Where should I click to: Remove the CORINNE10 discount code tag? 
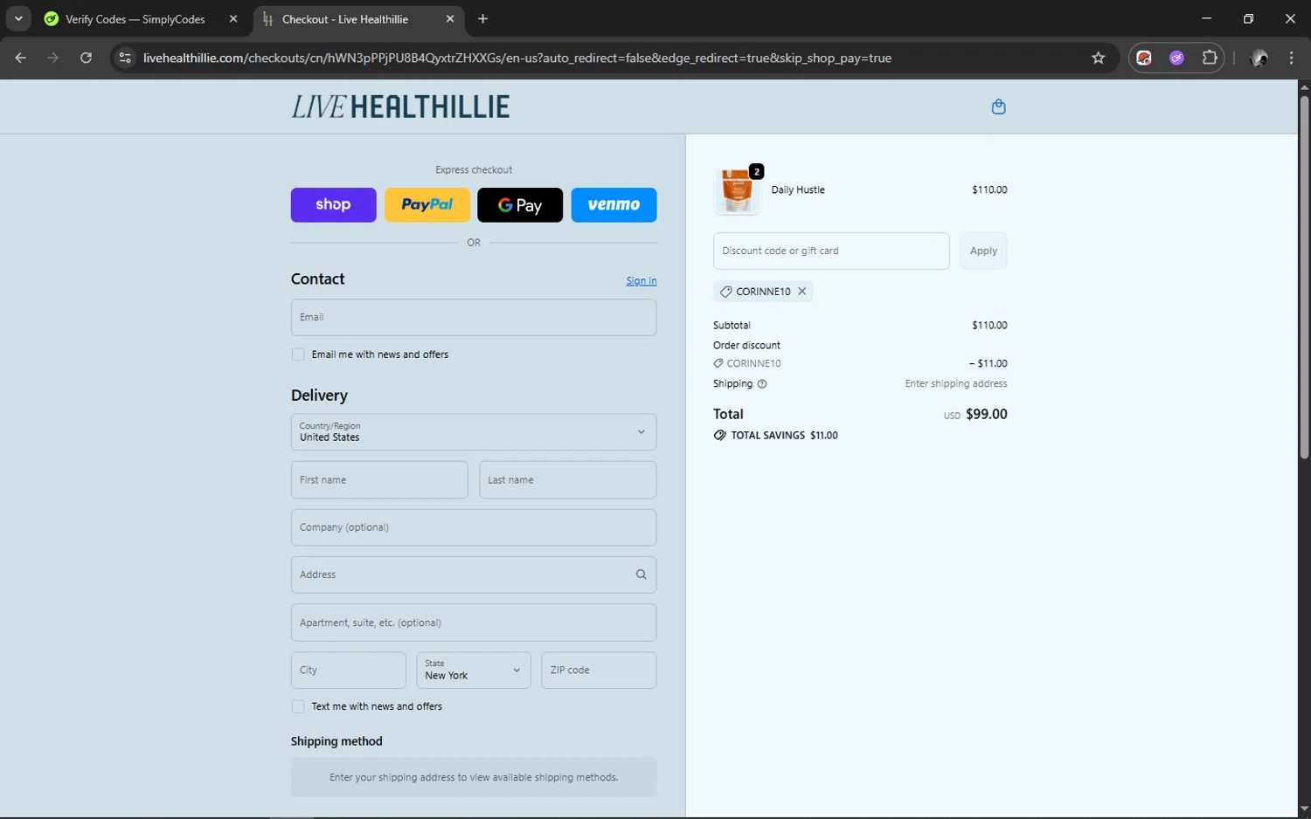[801, 292]
